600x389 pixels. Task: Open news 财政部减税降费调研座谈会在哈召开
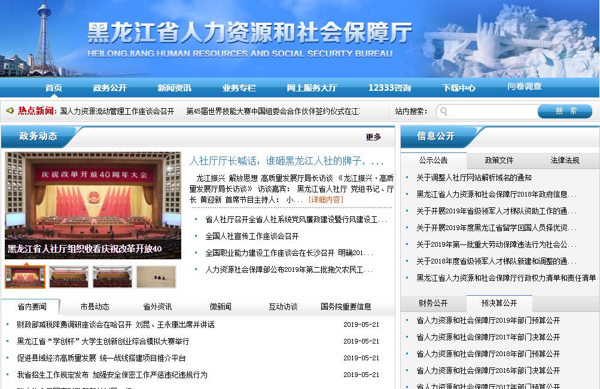[x=115, y=324]
